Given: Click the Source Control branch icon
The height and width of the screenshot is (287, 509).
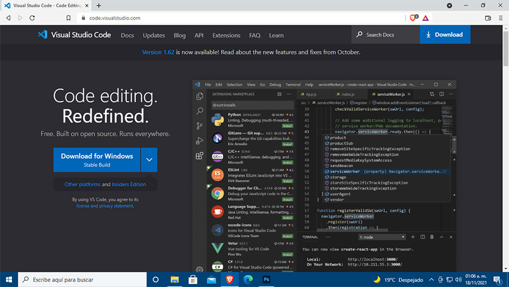Looking at the screenshot, I should pyautogui.click(x=200, y=126).
